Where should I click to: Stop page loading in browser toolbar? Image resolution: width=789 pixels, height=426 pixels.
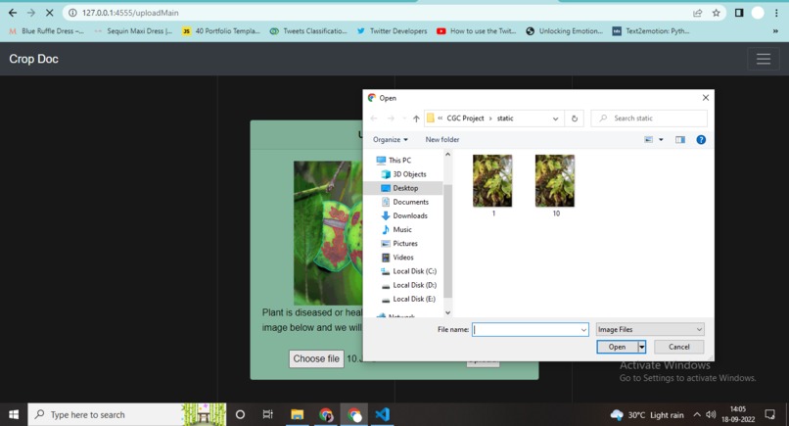(49, 13)
